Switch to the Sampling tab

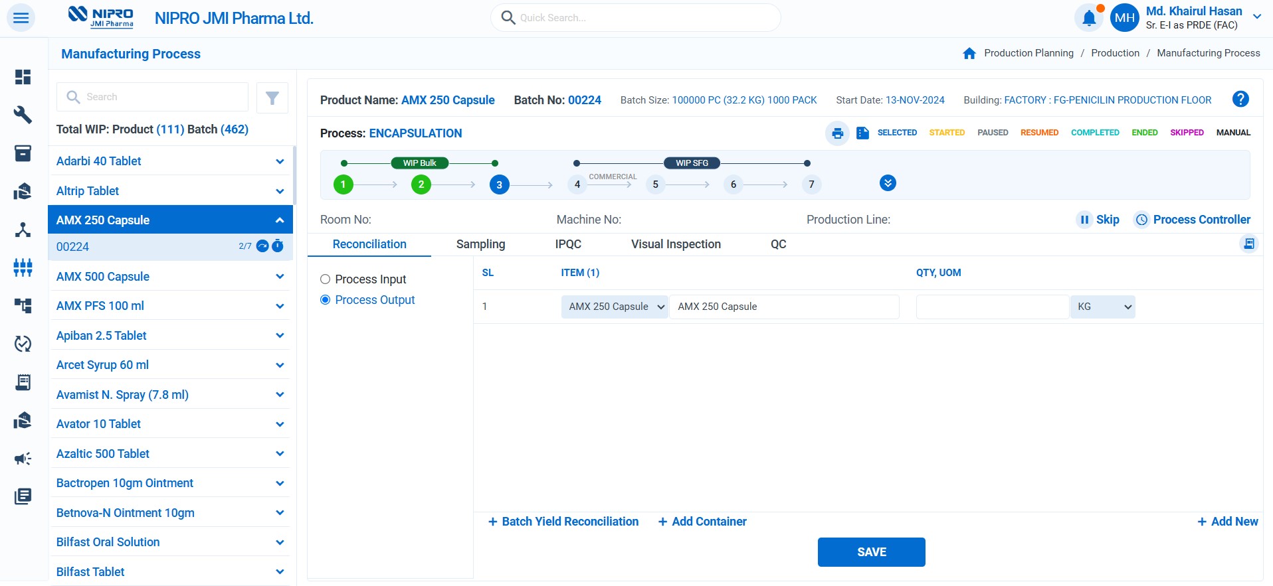(480, 244)
